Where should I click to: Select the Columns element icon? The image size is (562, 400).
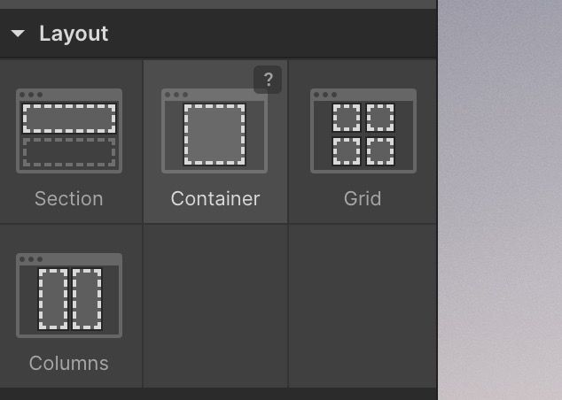[x=69, y=296]
